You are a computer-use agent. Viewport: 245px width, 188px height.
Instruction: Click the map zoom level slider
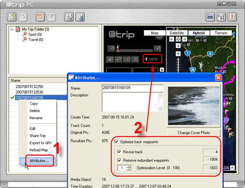pos(178,65)
